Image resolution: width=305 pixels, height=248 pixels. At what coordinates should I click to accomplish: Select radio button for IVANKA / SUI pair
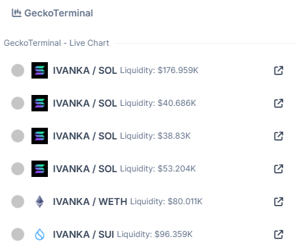tap(18, 234)
